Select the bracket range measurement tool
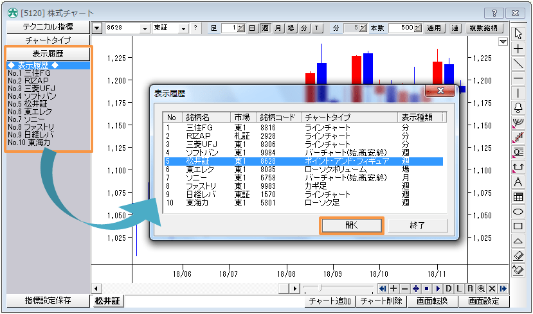533x314 pixels. coord(518,167)
